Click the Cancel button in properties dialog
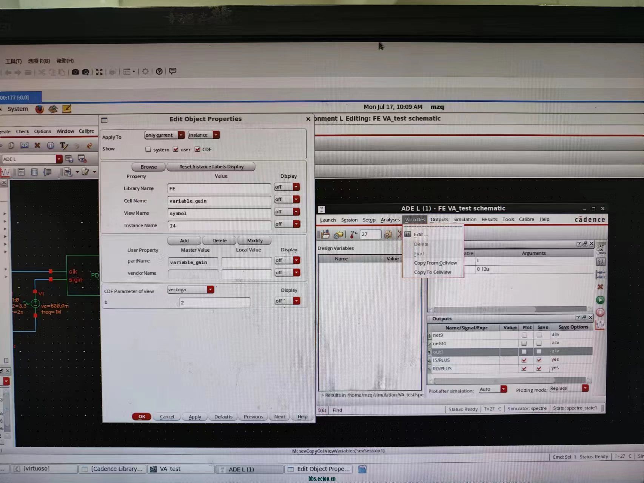The height and width of the screenshot is (483, 644). pos(167,417)
